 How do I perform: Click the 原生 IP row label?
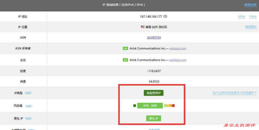click(x=18, y=118)
